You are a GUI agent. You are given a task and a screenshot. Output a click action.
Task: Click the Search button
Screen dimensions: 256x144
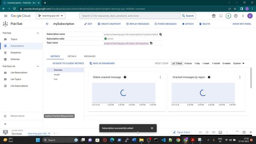(188, 16)
